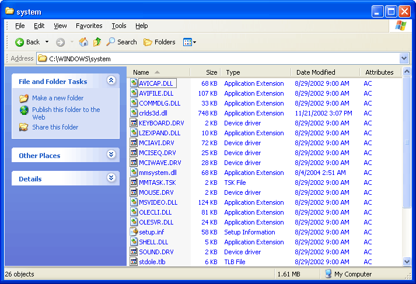The width and height of the screenshot is (416, 284).
Task: Select the COMMDLG.DLL file icon
Action: point(134,103)
